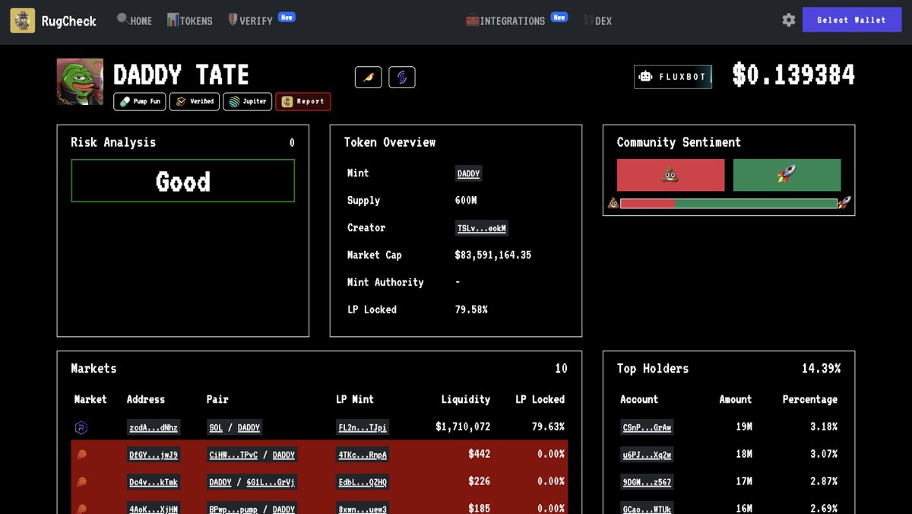Click the $442 liquidity cell
The image size is (912, 514).
tap(479, 455)
